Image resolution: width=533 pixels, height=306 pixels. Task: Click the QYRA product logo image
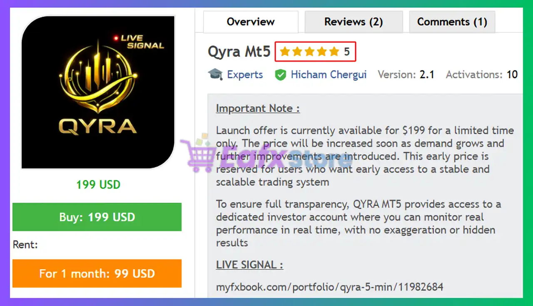pyautogui.click(x=98, y=92)
